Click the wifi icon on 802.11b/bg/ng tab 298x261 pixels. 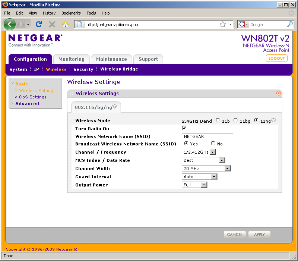tap(115, 107)
